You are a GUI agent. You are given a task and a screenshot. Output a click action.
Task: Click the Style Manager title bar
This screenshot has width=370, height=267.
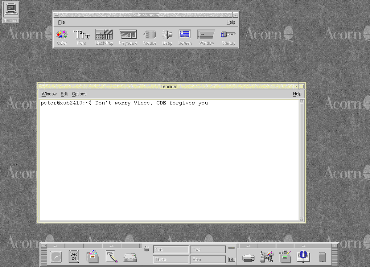[146, 15]
